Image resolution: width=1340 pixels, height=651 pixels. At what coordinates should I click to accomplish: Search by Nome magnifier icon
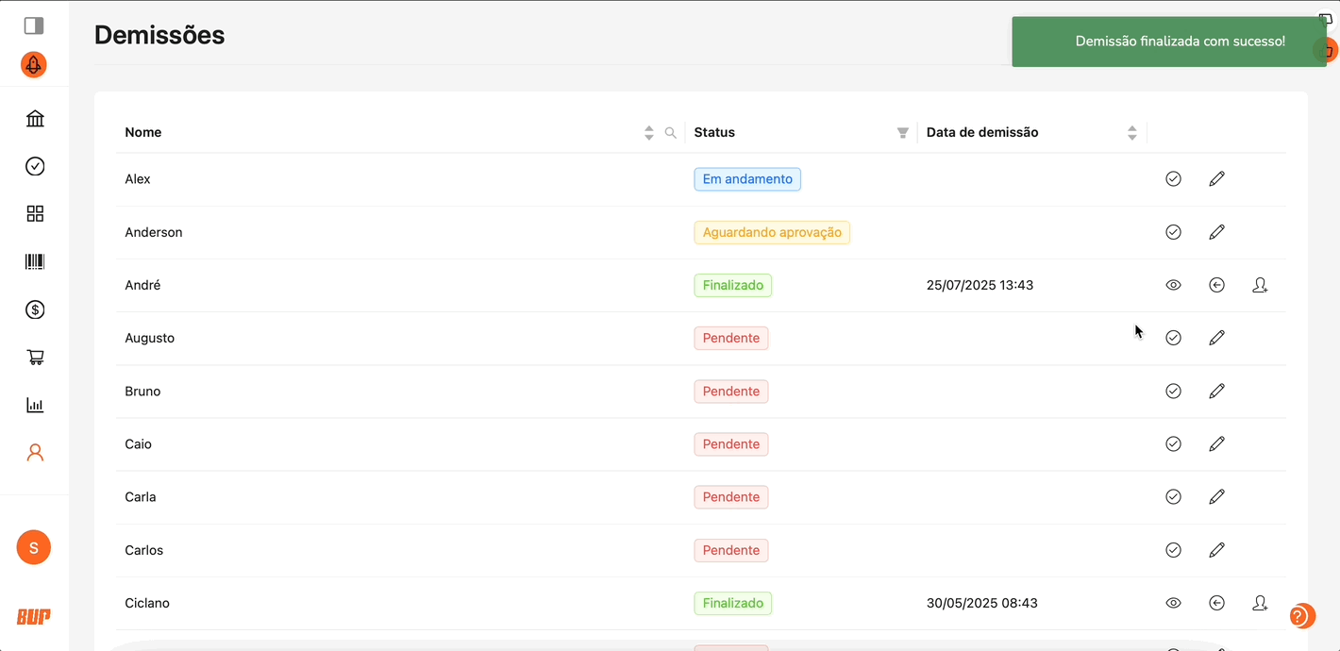(x=671, y=133)
